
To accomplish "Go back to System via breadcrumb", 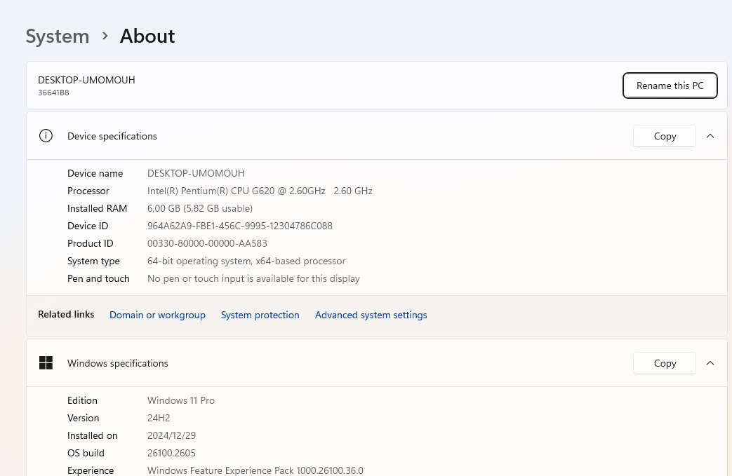I will click(x=58, y=36).
